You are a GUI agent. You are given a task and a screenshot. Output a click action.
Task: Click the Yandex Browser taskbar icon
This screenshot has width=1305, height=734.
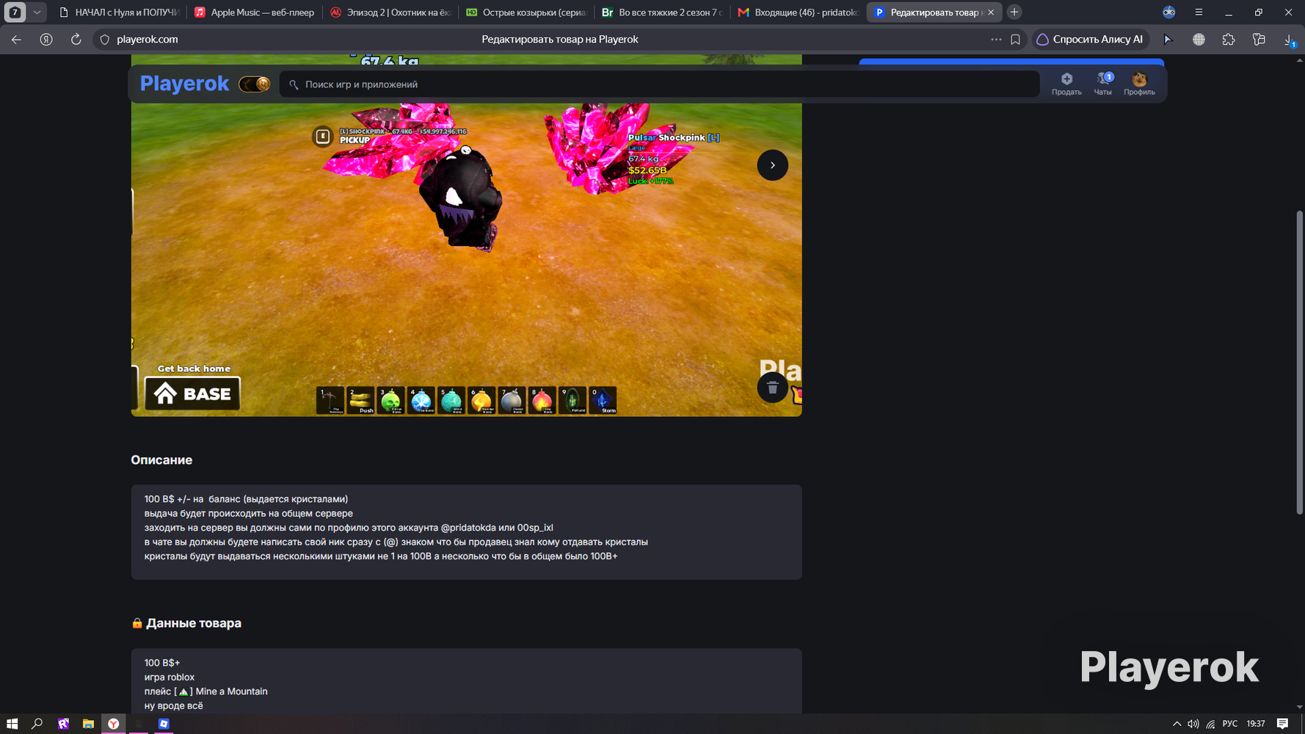(x=114, y=724)
